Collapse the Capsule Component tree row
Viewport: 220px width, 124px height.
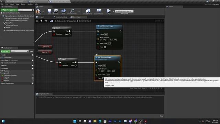pos(2,16)
